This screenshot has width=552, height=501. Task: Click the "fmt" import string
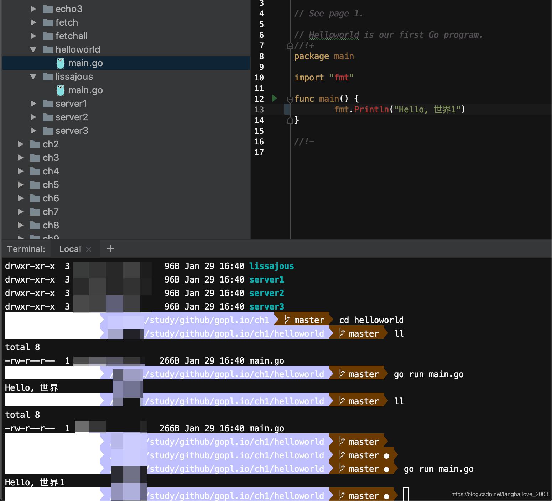point(341,77)
